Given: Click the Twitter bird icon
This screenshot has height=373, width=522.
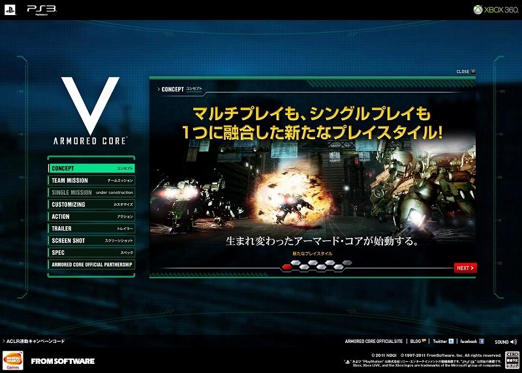Looking at the screenshot, I should [451, 341].
